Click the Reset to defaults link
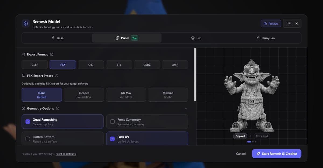Screen dimensions: 323x168 65,154
